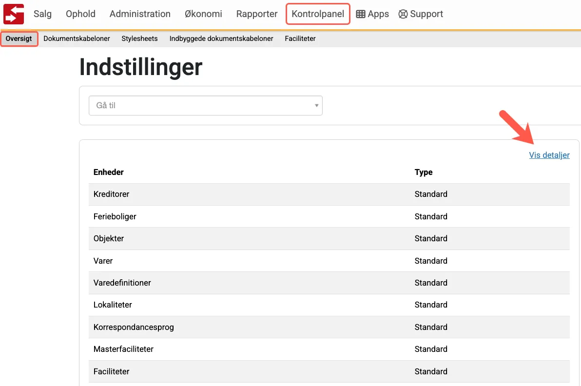
Task: Go to the Stylesheets tab
Action: (139, 39)
